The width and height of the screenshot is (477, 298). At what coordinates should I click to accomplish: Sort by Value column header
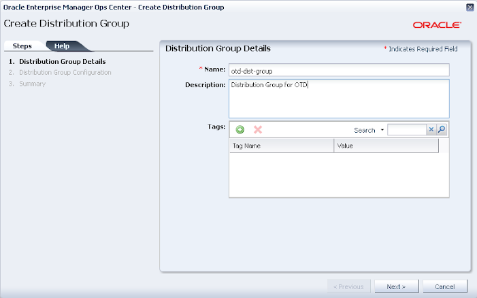click(x=386, y=146)
